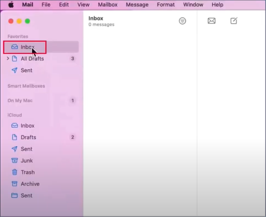Open the iCloud Inbox mailbox
Image resolution: width=266 pixels, height=217 pixels.
pos(42,126)
